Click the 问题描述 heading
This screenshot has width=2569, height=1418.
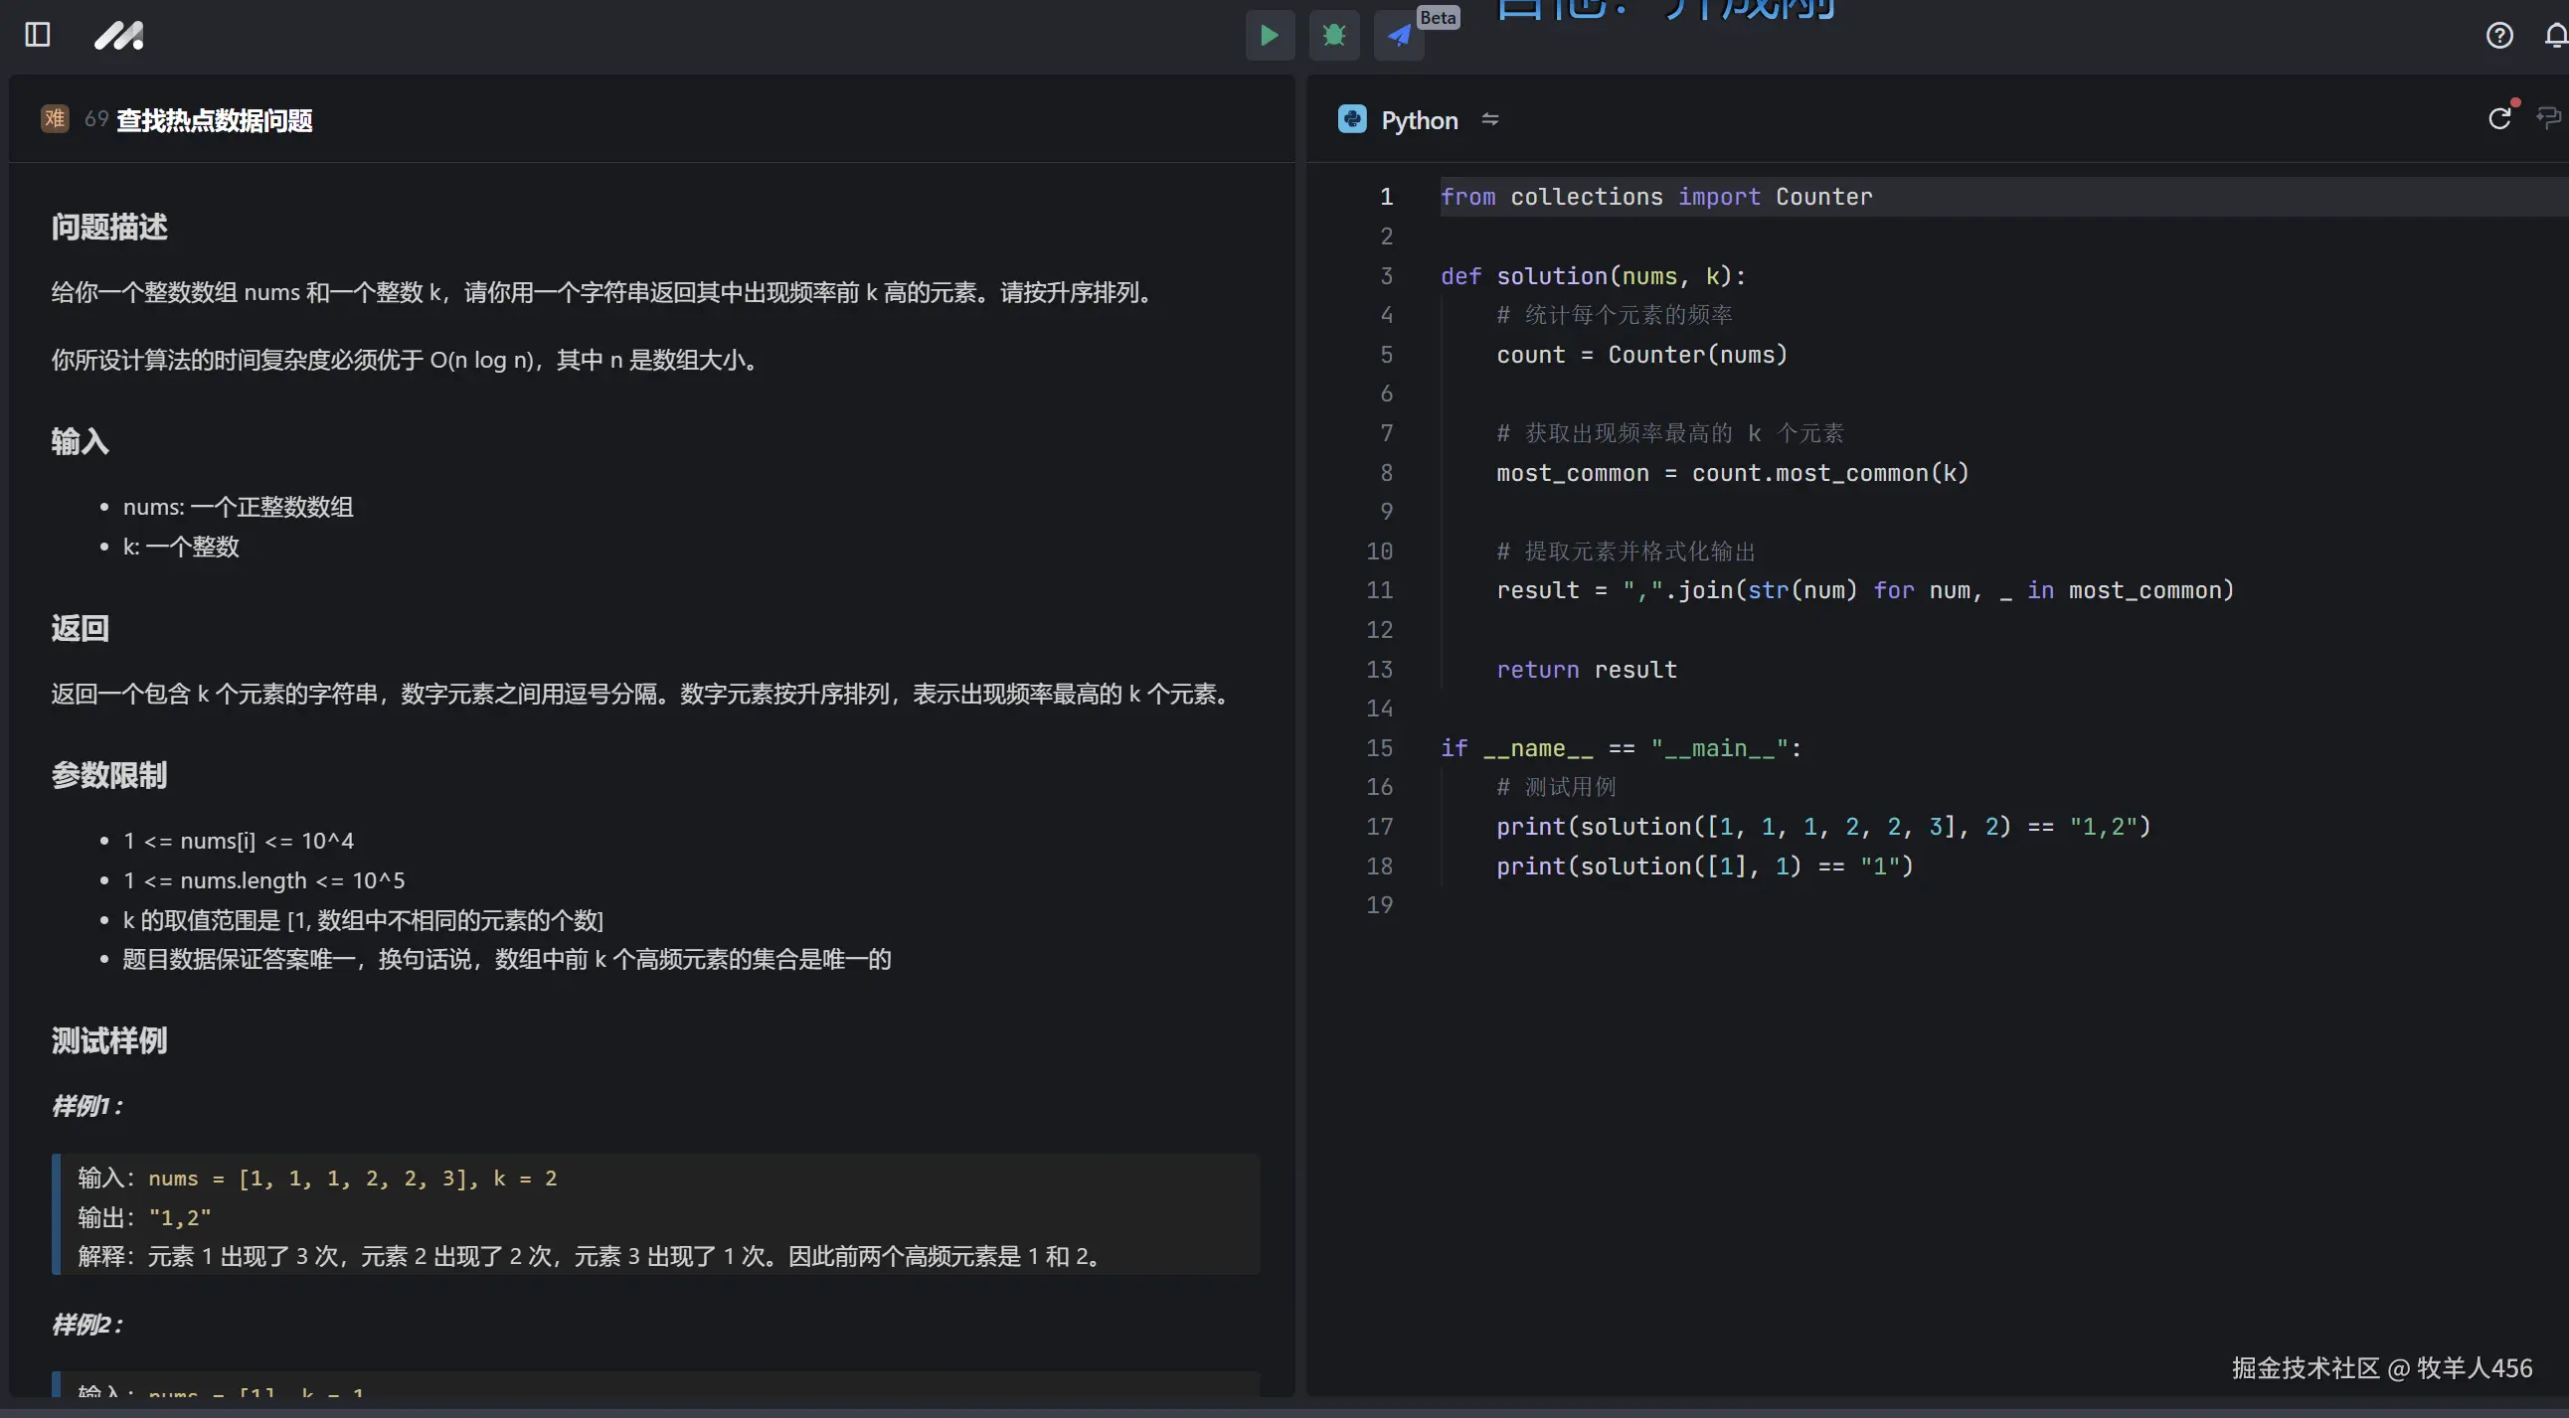[x=109, y=228]
